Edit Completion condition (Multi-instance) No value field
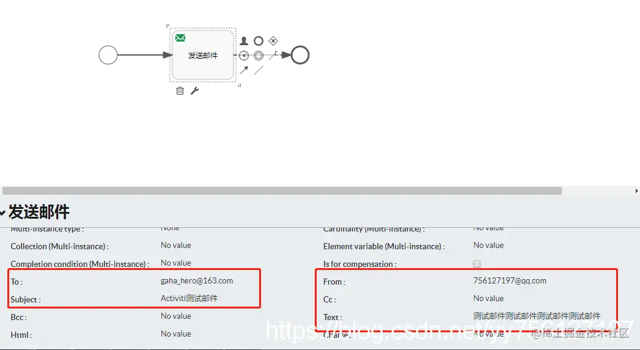This screenshot has height=350, width=640. coord(175,263)
